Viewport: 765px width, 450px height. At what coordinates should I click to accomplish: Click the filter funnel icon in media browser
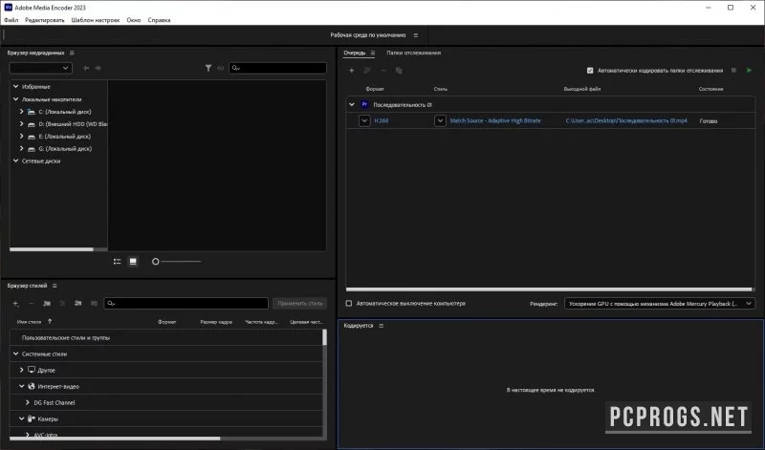pos(208,68)
